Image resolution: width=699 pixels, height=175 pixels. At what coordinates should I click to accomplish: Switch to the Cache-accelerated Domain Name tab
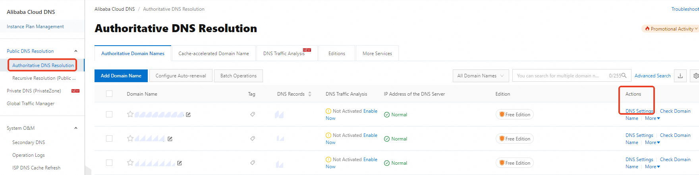point(214,54)
